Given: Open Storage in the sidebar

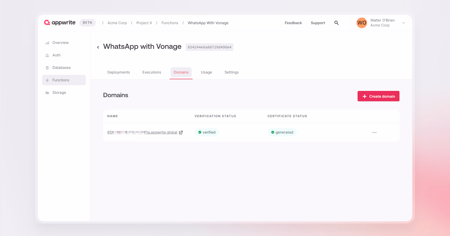Looking at the screenshot, I should (64, 93).
